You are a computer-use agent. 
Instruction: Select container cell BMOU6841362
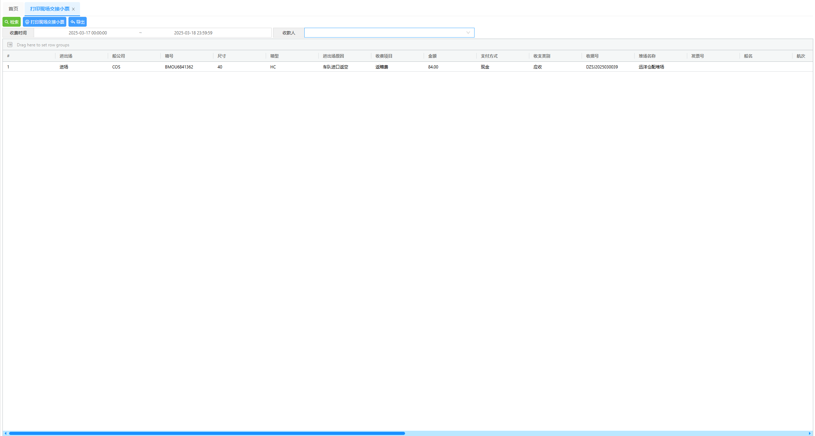179,67
